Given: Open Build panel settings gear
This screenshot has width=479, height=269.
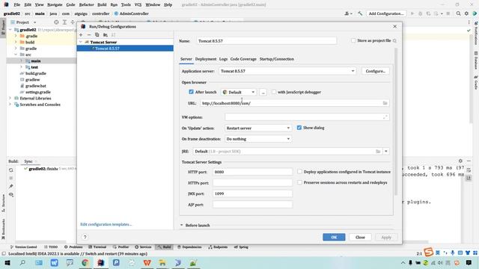Looking at the screenshot, I should click(x=460, y=161).
